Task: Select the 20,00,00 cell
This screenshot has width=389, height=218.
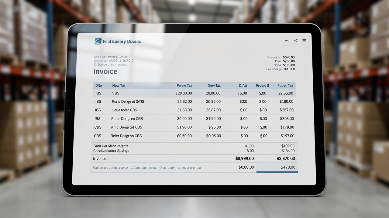Action: (x=213, y=94)
